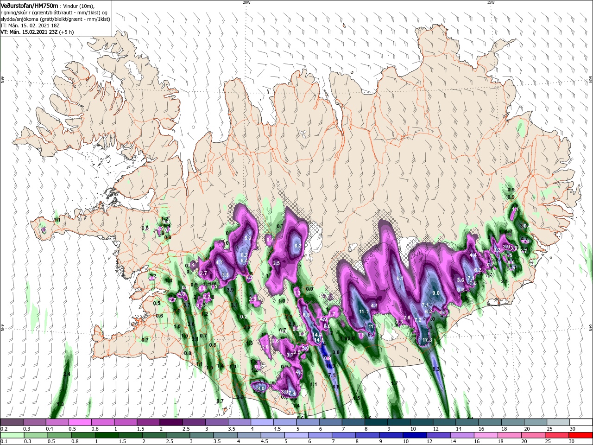The image size is (593, 445).
Task: Click the 8.3 precipitation value offshore
Action: click(x=436, y=369)
